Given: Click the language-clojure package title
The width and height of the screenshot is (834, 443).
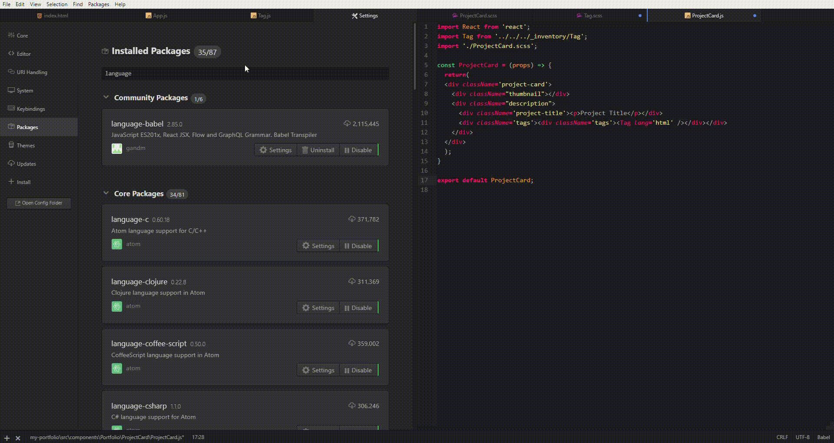Looking at the screenshot, I should (x=139, y=281).
